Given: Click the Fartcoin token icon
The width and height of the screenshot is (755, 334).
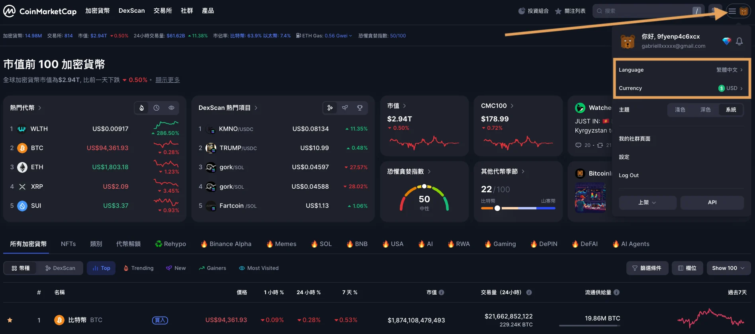Looking at the screenshot, I should click(x=211, y=206).
